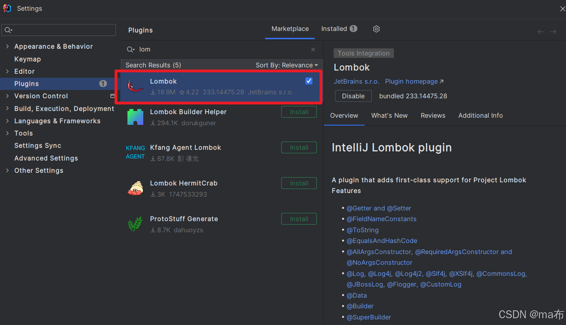
Task: Switch to the Installed tab
Action: pos(339,29)
